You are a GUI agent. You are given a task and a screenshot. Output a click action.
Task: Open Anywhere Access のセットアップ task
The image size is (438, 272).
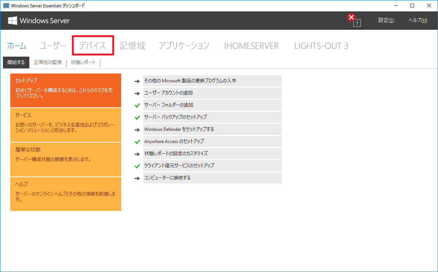[212, 142]
